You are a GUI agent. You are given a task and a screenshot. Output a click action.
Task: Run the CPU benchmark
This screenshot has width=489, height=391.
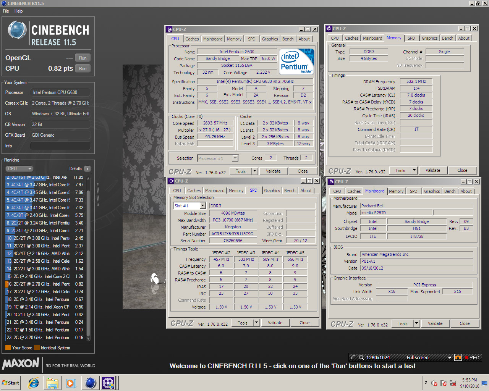83,69
